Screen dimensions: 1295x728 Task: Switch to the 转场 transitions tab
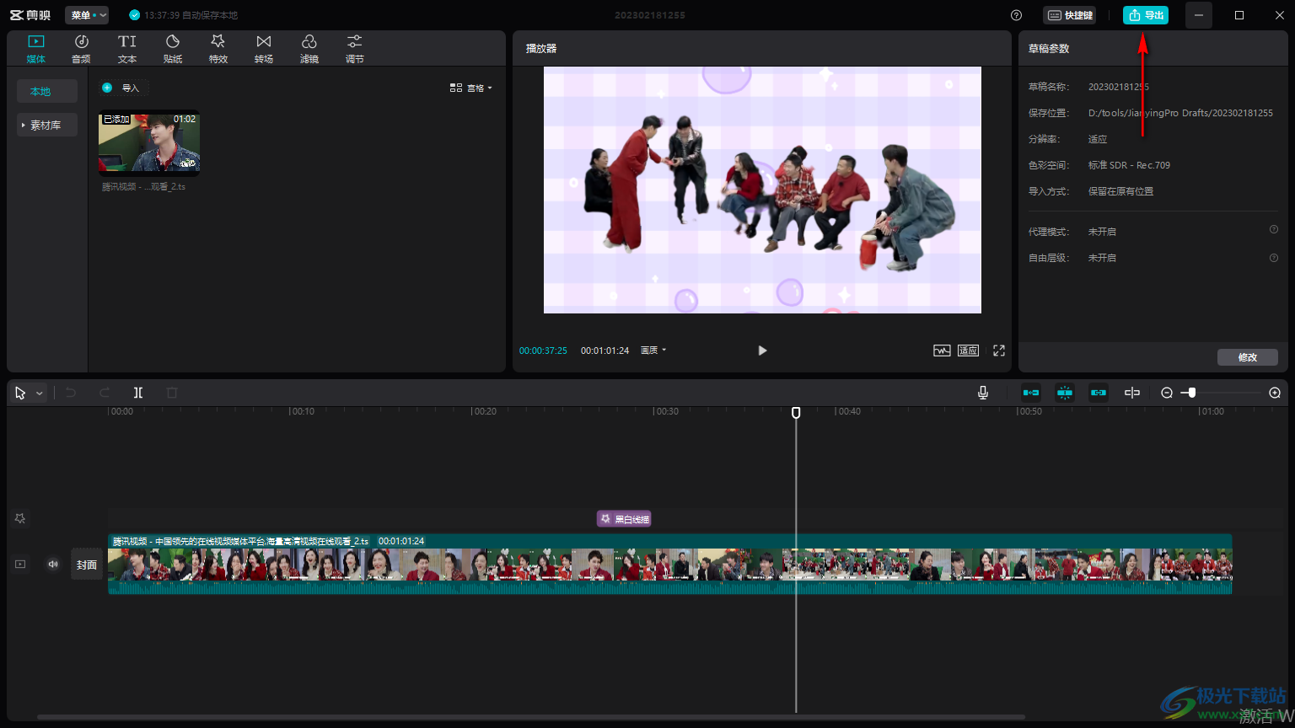(x=264, y=49)
